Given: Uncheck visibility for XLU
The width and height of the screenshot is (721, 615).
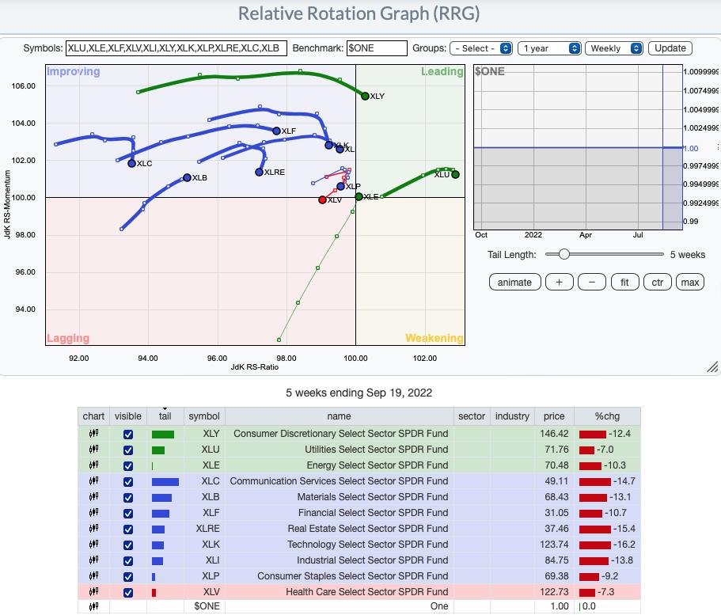Looking at the screenshot, I should click(128, 450).
